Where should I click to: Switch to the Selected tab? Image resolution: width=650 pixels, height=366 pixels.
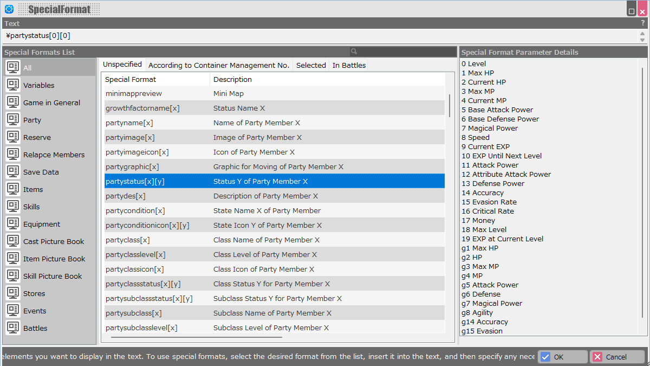(311, 65)
